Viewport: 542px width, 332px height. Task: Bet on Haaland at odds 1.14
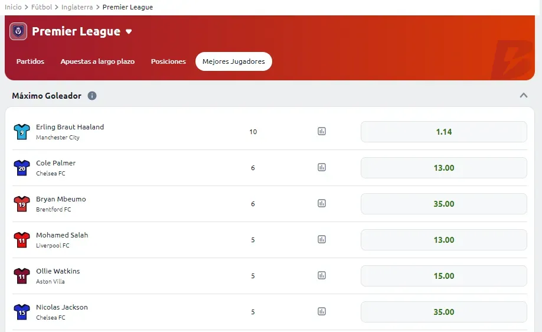pos(444,132)
